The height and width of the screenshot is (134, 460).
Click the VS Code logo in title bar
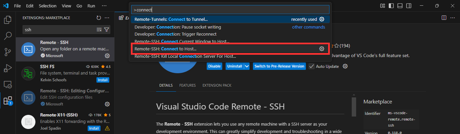pyautogui.click(x=5, y=6)
